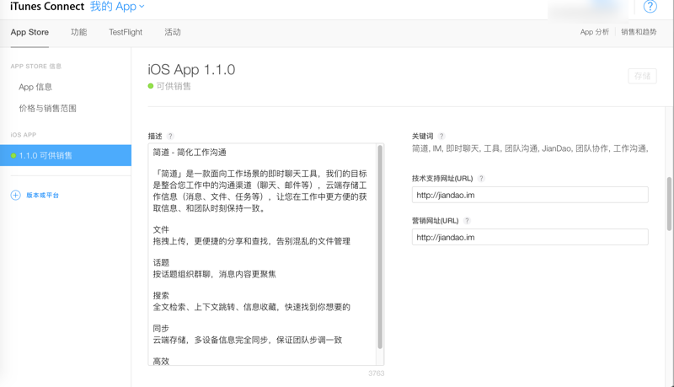The height and width of the screenshot is (387, 674).
Task: Click help icon beside 描述 label
Action: [170, 137]
